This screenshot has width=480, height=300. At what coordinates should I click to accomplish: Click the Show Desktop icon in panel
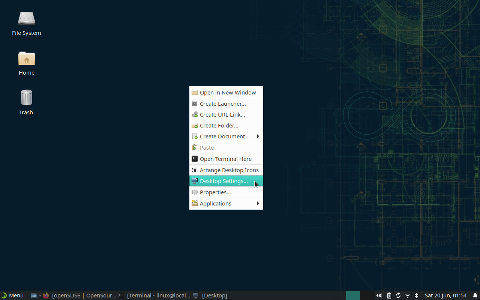click(x=33, y=295)
